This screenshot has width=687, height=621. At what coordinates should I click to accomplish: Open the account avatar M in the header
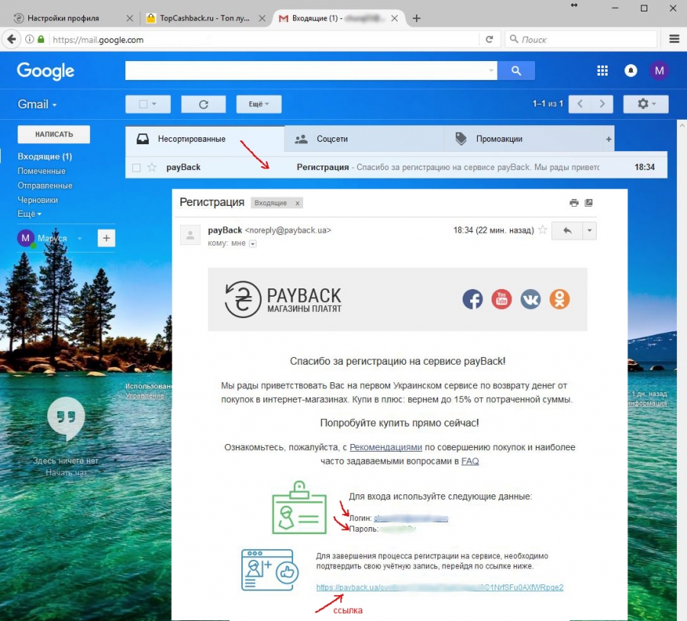click(x=659, y=70)
